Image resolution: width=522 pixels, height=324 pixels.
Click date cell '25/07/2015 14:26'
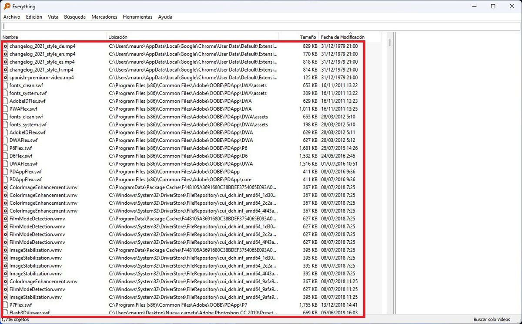point(340,148)
